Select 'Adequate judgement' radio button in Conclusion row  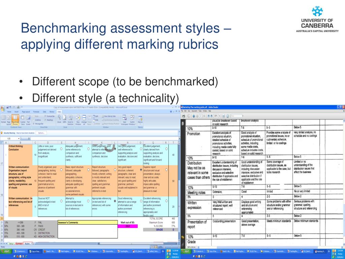point(88,149)
